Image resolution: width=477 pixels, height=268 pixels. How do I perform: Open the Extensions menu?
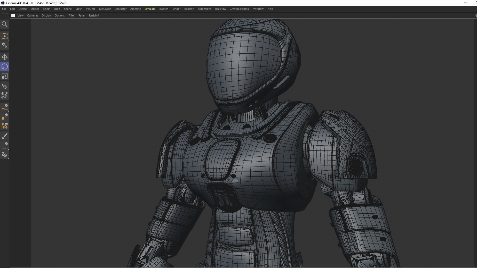205,9
